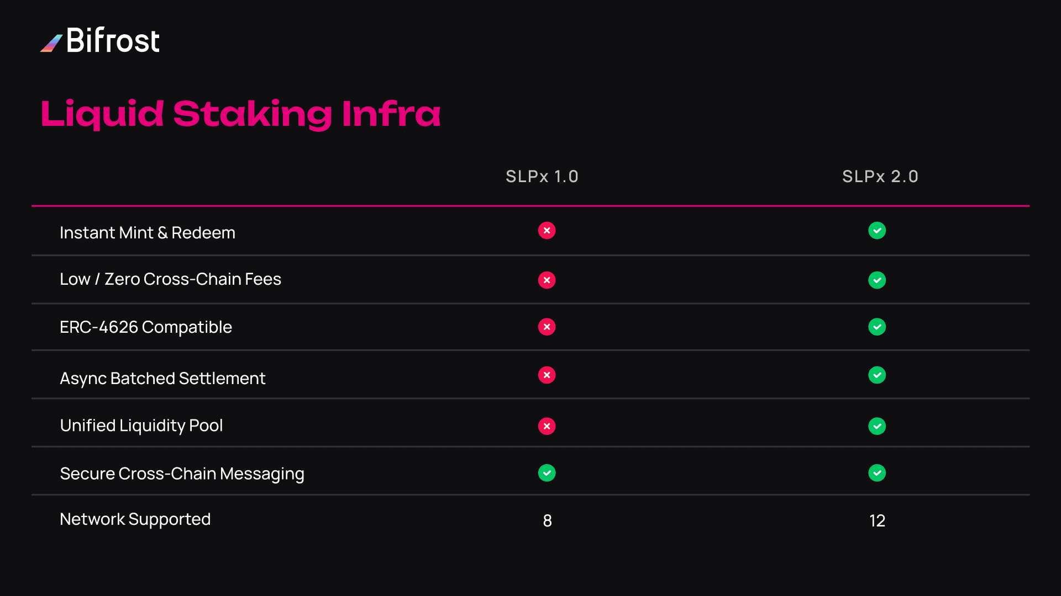Click red X for Low / Zero Cross-Chain Fees
This screenshot has height=596, width=1061.
[x=547, y=280]
